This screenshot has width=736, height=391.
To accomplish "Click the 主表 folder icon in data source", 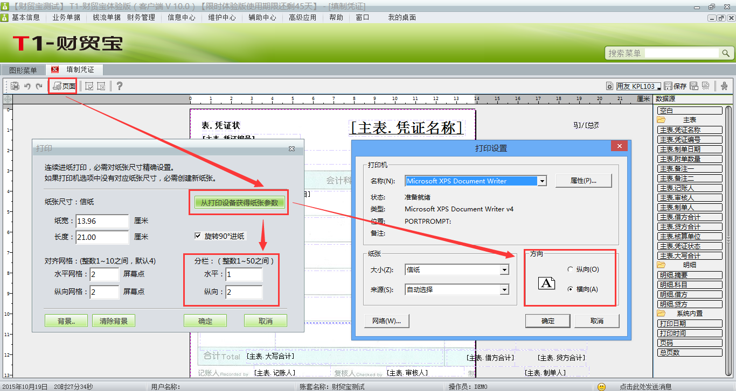I will [x=661, y=120].
